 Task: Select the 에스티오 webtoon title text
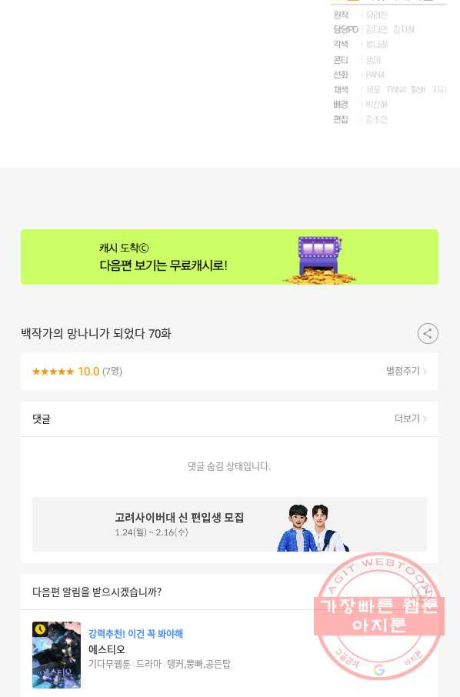tap(107, 649)
